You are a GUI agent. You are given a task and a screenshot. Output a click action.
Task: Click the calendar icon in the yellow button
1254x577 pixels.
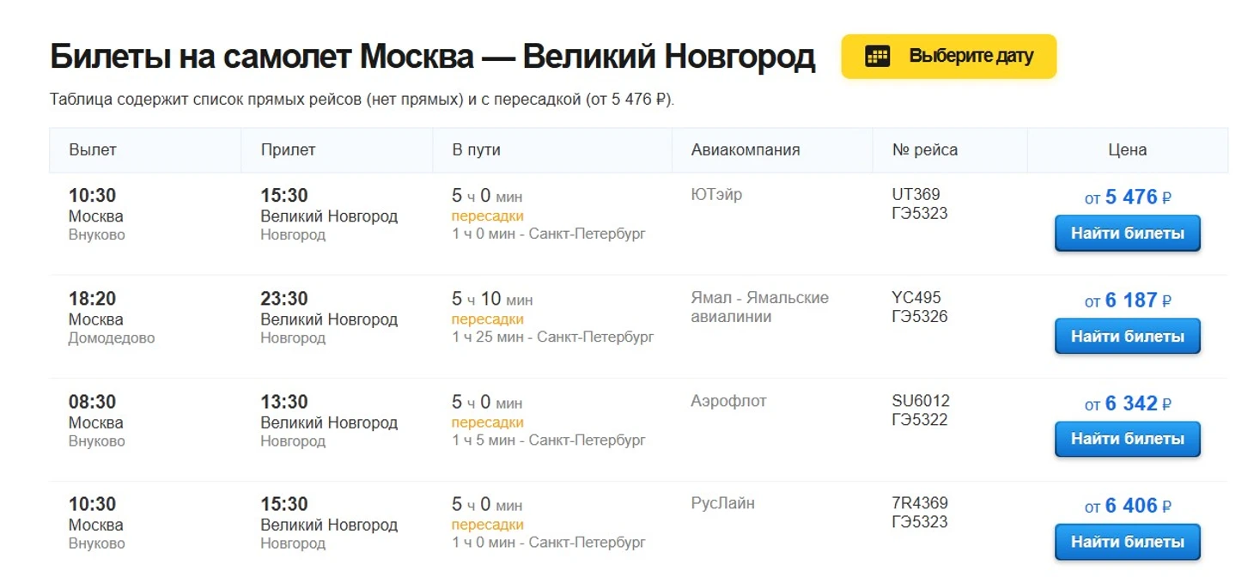(877, 57)
